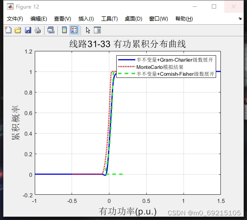Open the 插入(I) menu
This screenshot has width=247, height=220.
86,19
